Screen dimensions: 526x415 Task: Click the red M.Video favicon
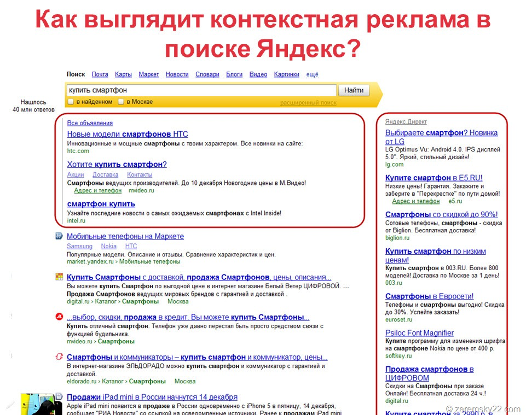pyautogui.click(x=59, y=317)
